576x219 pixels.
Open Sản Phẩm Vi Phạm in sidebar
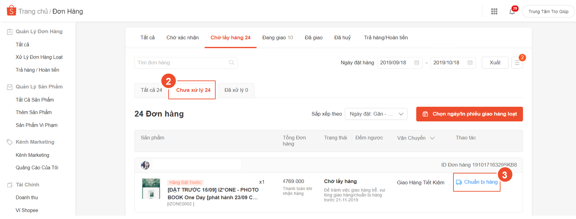36,125
